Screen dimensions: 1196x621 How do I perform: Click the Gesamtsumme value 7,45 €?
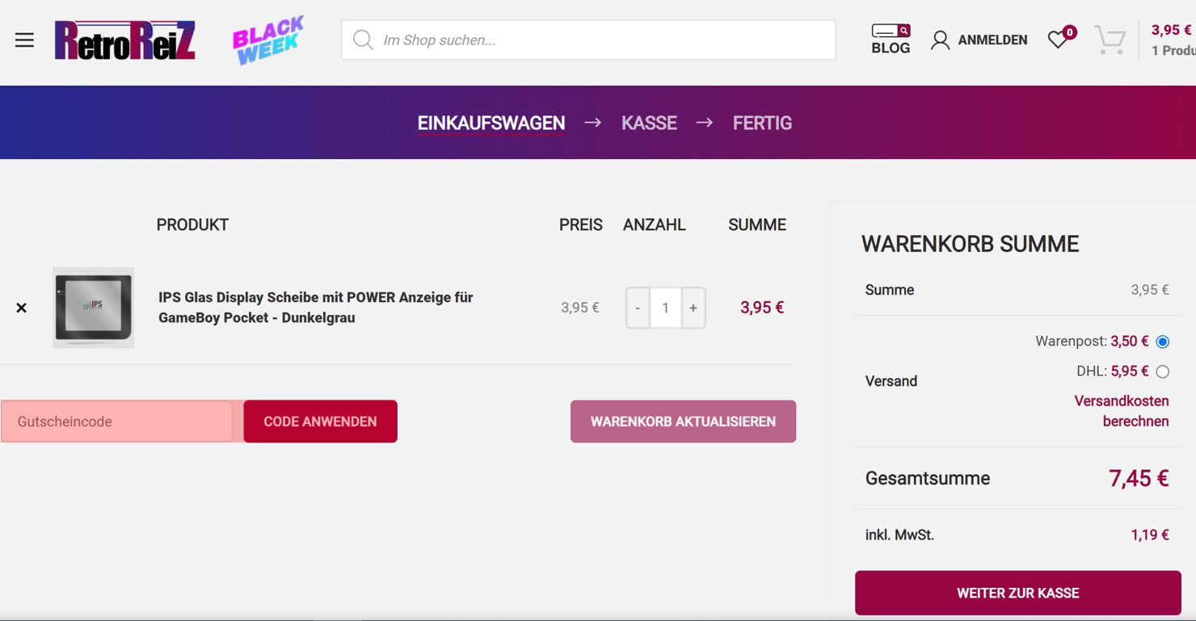(1139, 478)
